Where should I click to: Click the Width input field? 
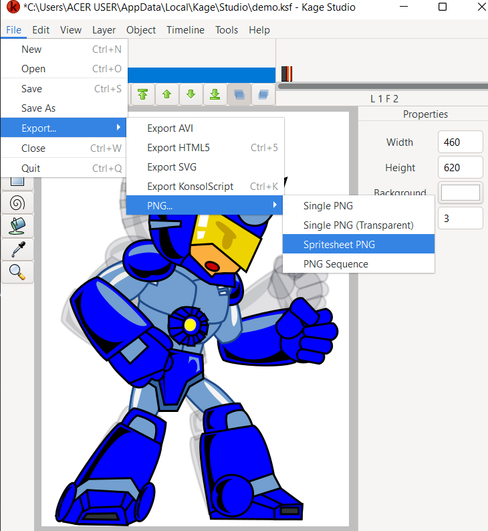coord(460,142)
